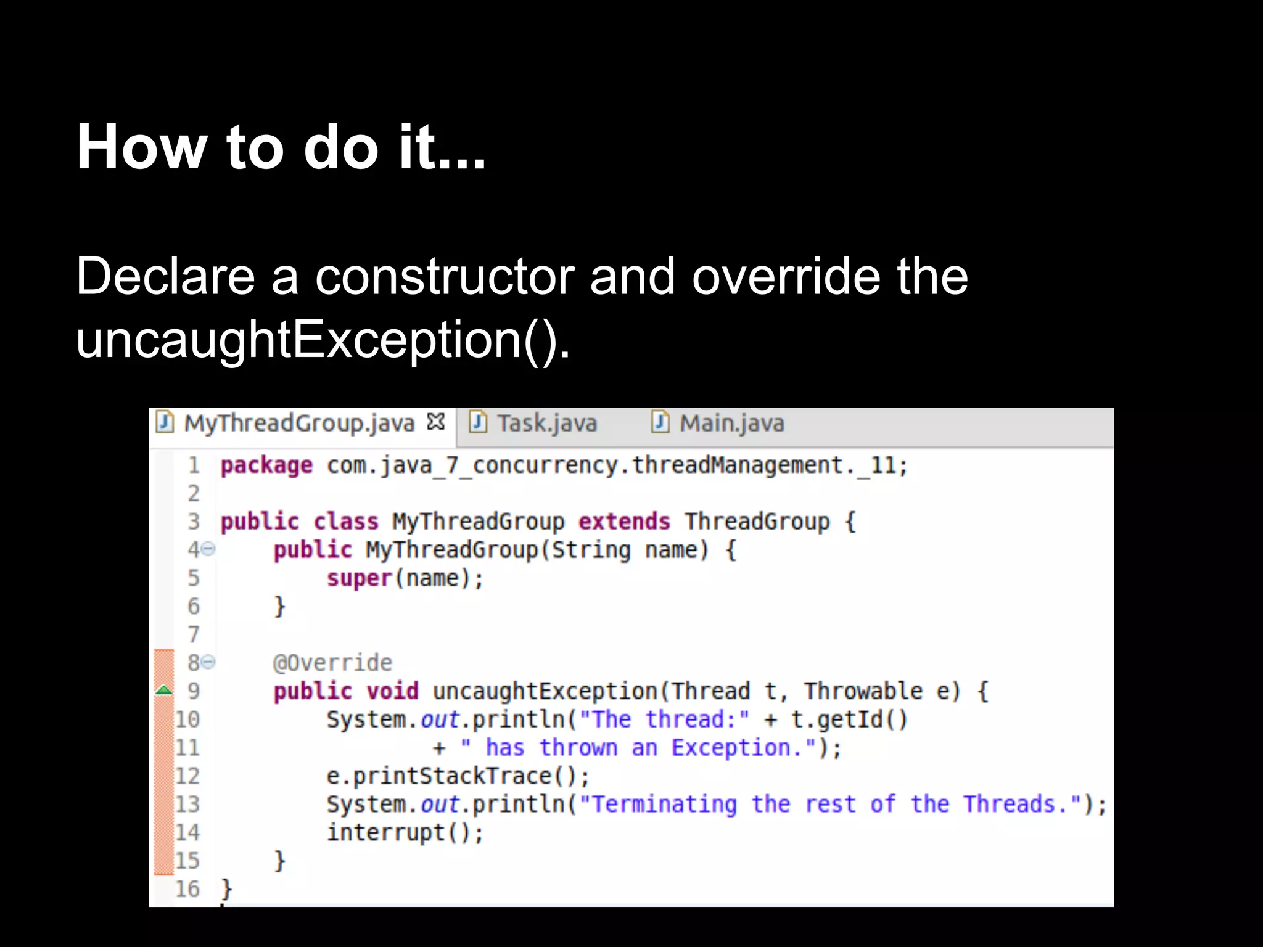Click the 'package' keyword on line 1
1263x947 pixels.
pos(266,466)
